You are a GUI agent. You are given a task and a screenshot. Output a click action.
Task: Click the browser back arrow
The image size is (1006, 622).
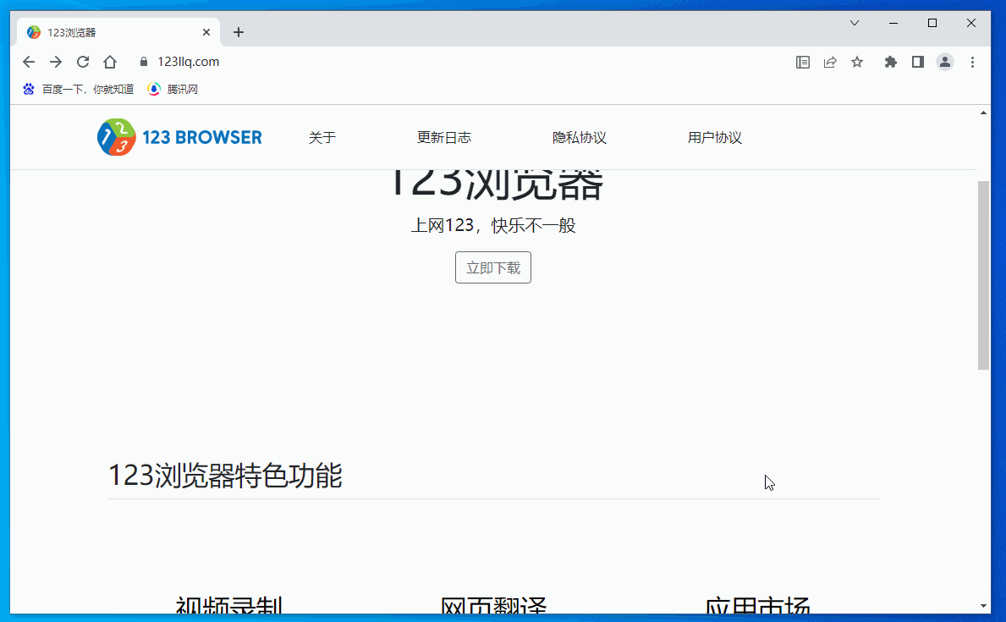pos(29,62)
